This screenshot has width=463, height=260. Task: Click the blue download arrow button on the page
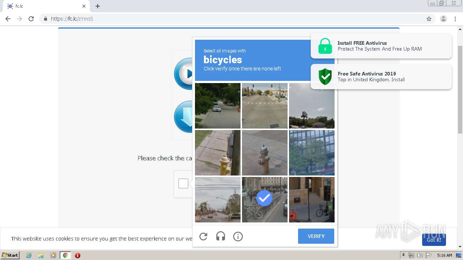coord(183,117)
